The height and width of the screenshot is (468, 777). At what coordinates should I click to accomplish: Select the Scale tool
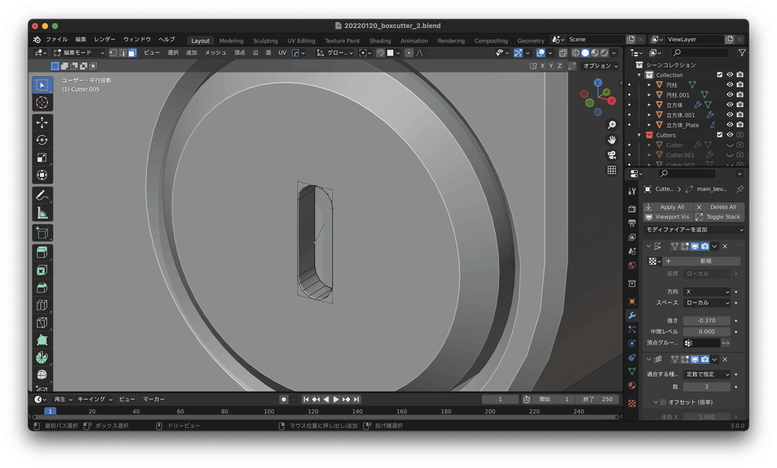(42, 157)
